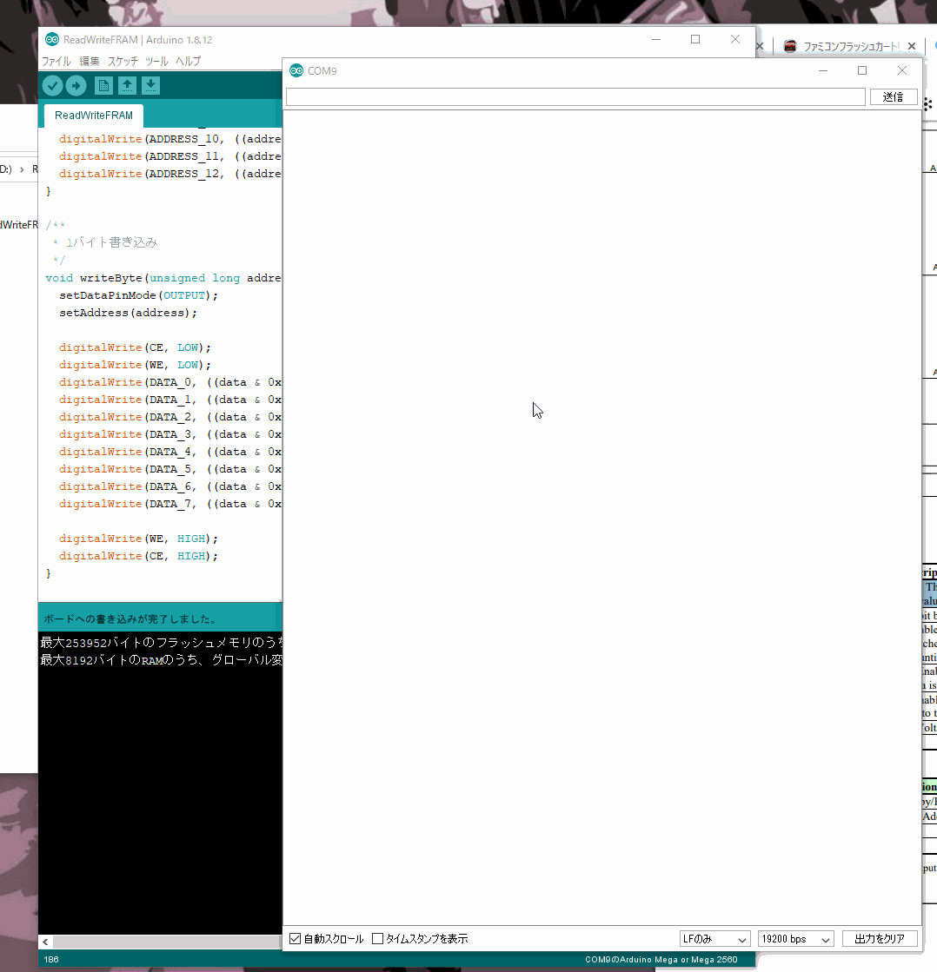Click the browser tab favicon for ファミコンフラッシュカード
The width and height of the screenshot is (937, 972).
point(789,46)
